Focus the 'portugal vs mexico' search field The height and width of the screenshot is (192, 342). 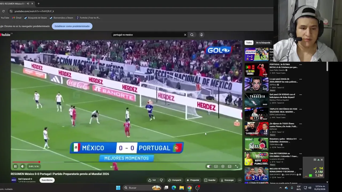click(147, 35)
